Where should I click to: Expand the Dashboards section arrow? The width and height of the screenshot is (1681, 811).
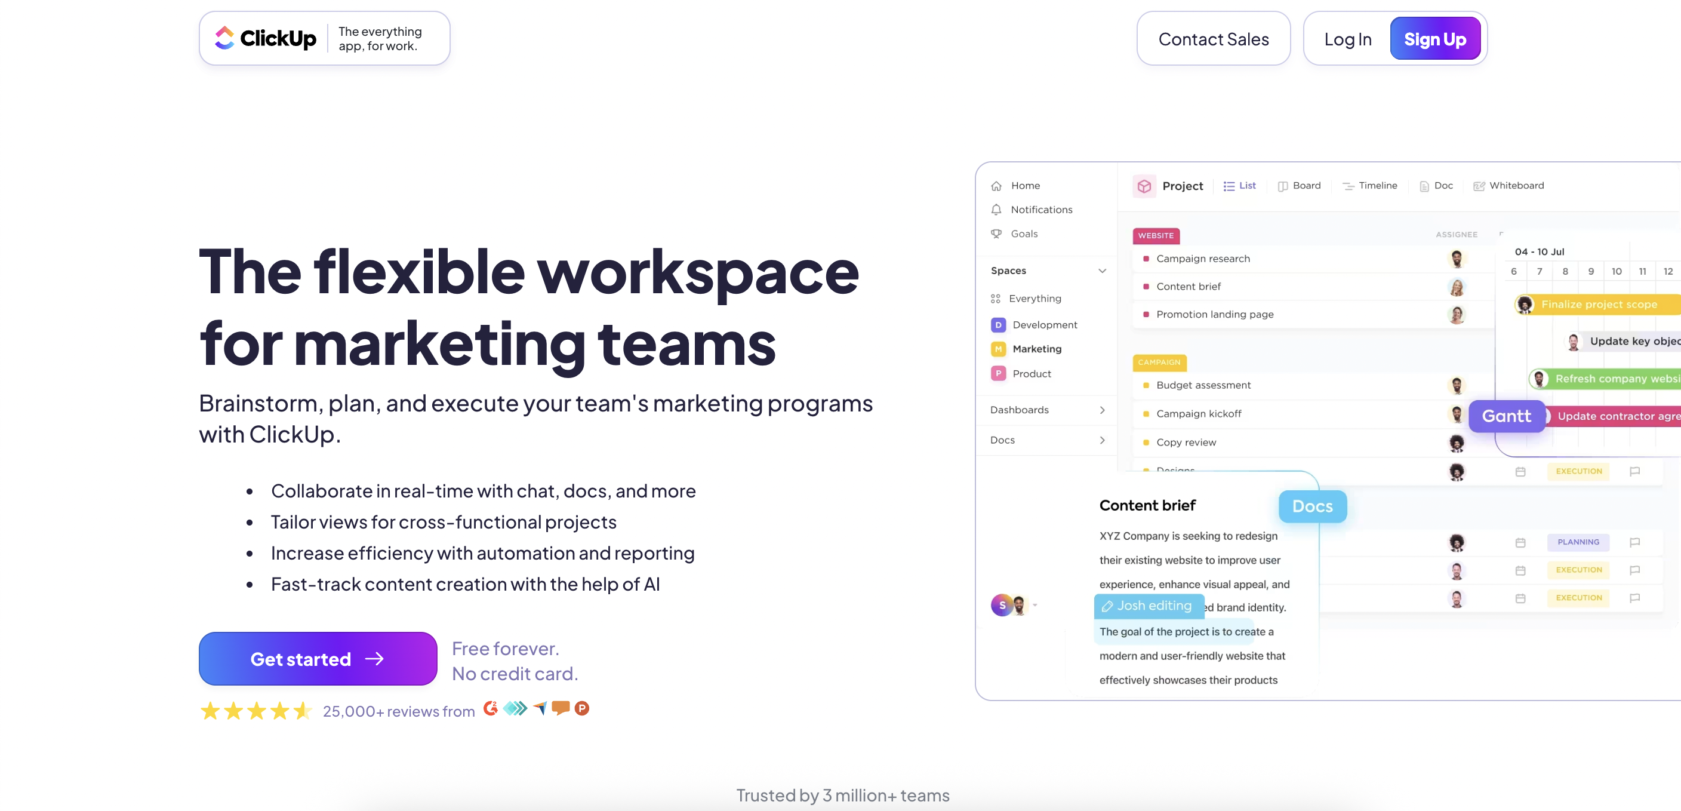pyautogui.click(x=1102, y=410)
